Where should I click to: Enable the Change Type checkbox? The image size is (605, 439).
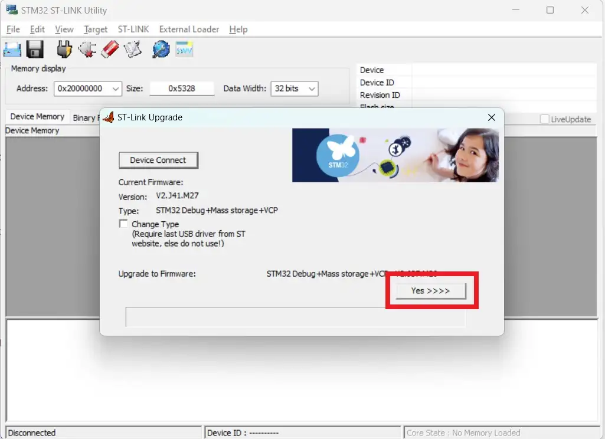point(123,224)
